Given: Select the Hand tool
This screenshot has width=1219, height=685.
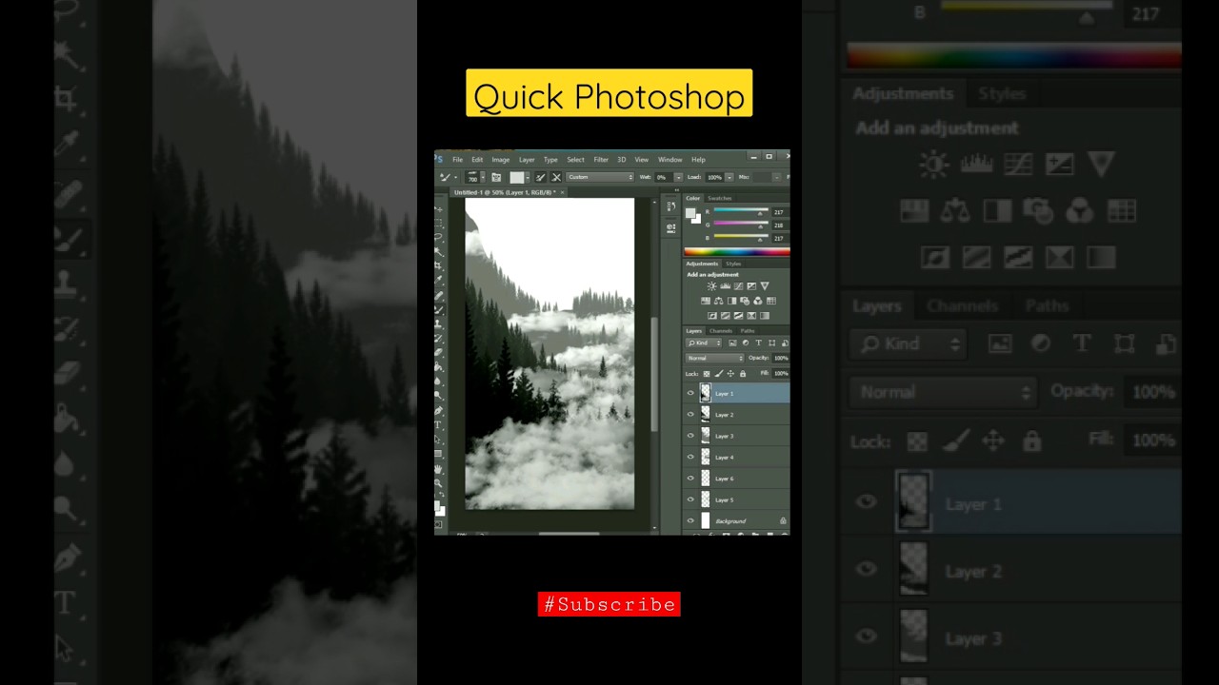Looking at the screenshot, I should pyautogui.click(x=438, y=469).
